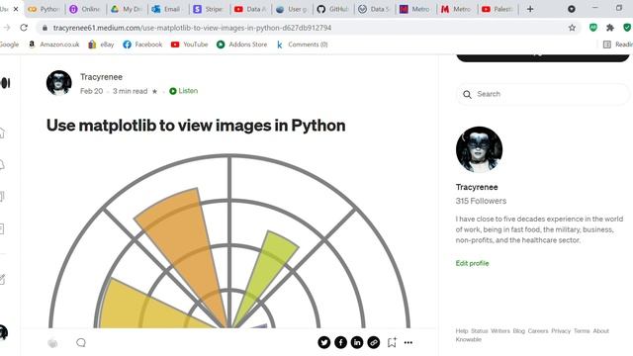Copy article link icon
This screenshot has width=633, height=356.
[374, 343]
